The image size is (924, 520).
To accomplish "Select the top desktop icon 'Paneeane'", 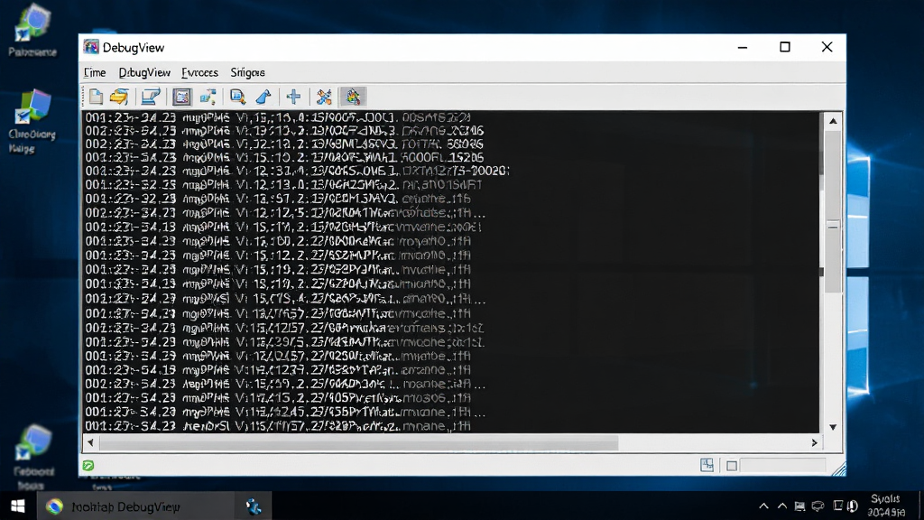I will click(x=32, y=31).
